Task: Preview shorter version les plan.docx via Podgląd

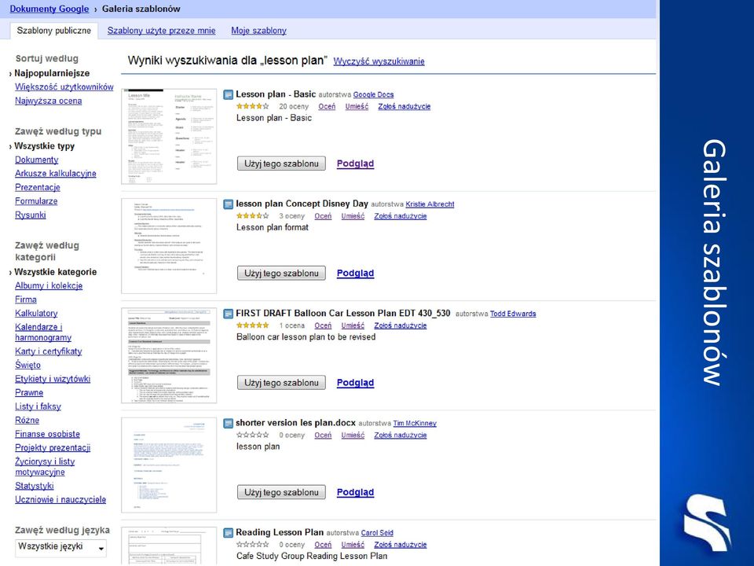Action: (355, 492)
